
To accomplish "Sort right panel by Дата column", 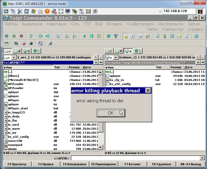I will [x=194, y=67].
